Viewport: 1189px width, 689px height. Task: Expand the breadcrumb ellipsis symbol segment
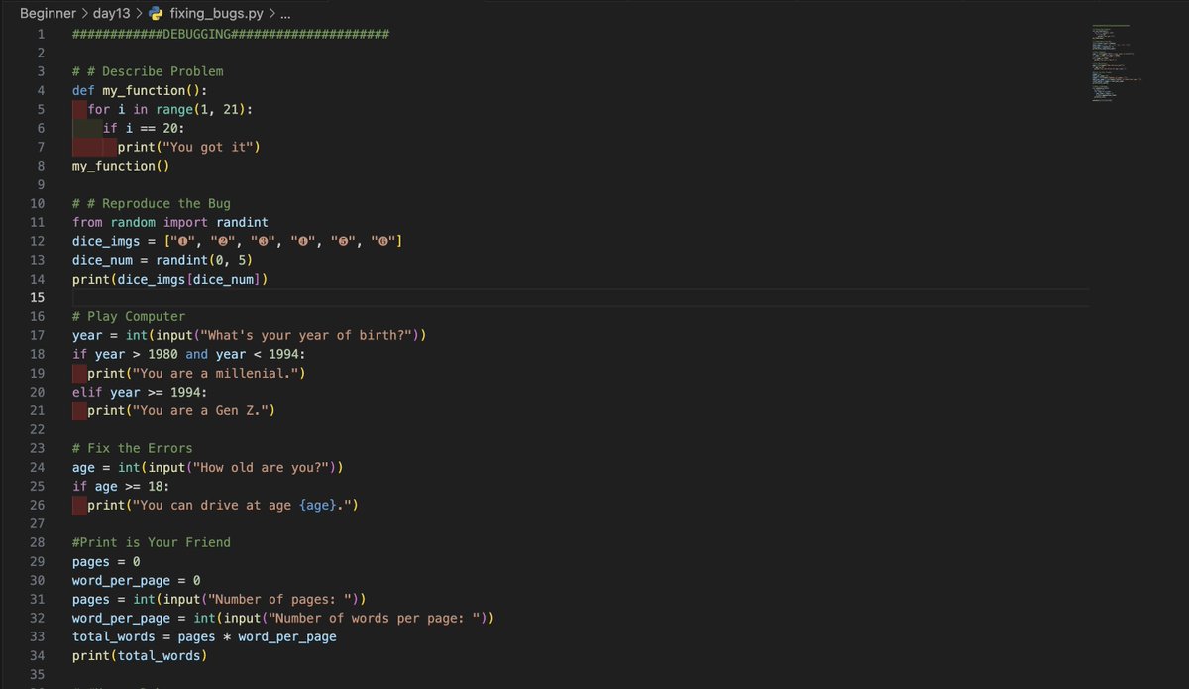click(x=285, y=16)
